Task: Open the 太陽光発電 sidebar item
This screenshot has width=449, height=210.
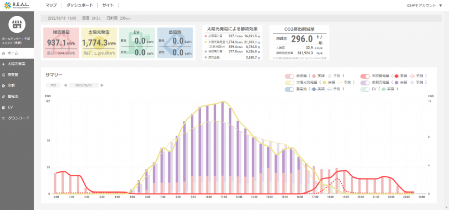Action: point(17,64)
